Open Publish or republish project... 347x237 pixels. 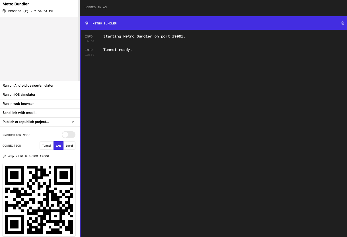point(40,122)
